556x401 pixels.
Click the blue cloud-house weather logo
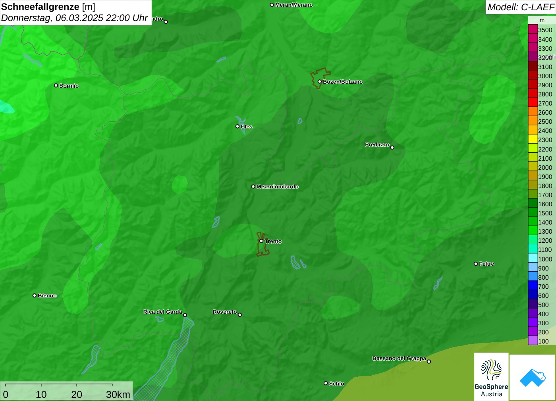tap(533, 377)
